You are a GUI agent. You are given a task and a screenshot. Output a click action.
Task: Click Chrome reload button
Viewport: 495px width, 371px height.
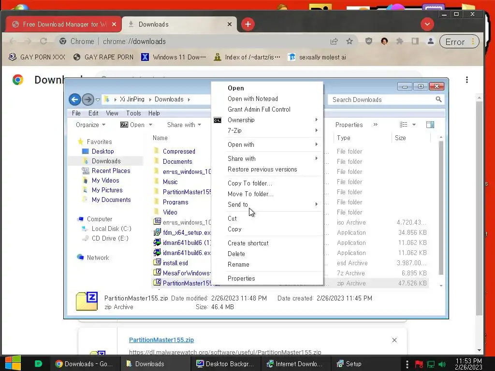coord(44,42)
